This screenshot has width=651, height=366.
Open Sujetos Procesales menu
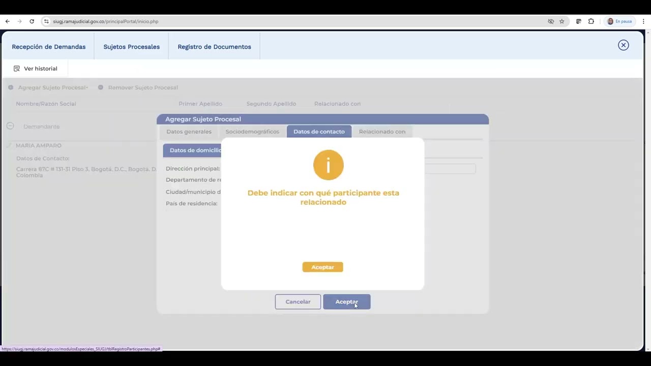point(131,47)
